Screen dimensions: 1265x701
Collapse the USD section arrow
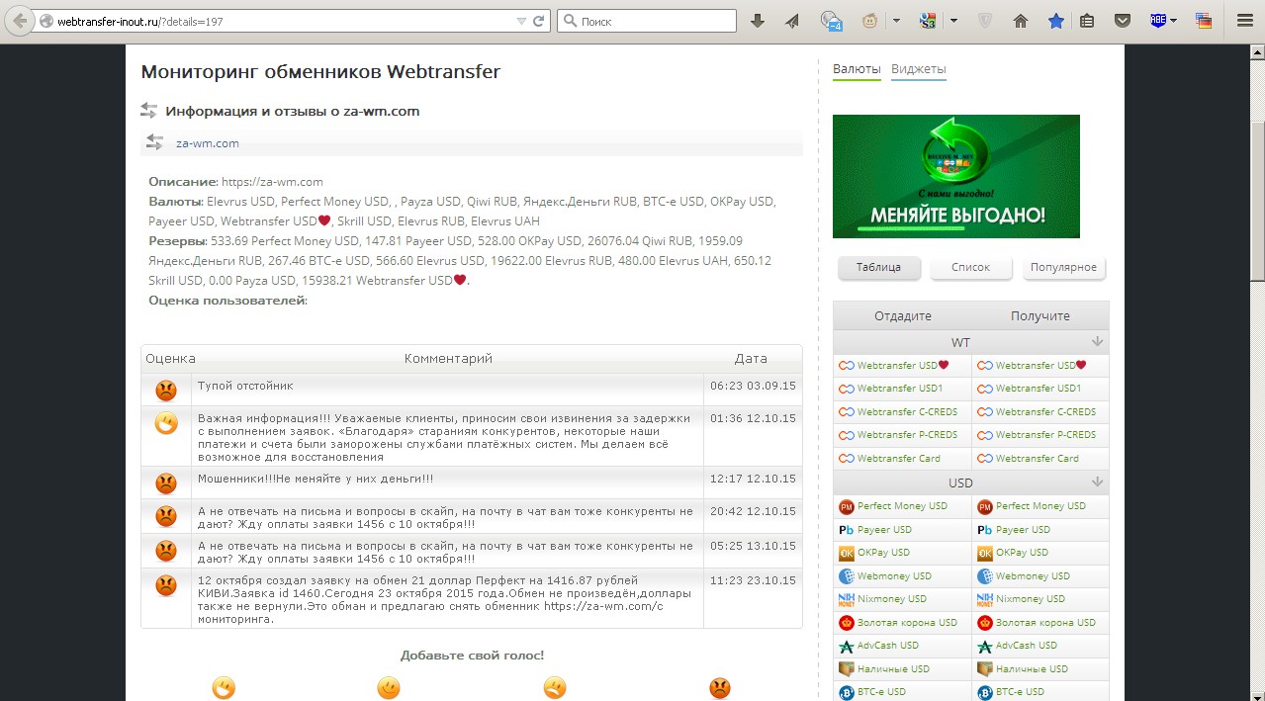(x=1097, y=482)
